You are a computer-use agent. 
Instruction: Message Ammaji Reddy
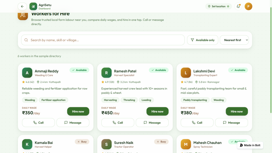pos(73,123)
